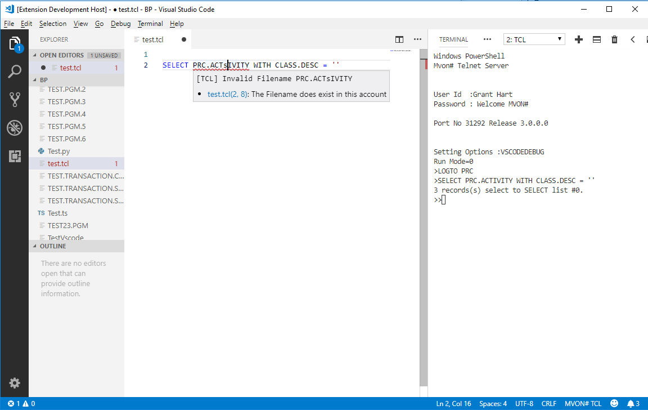Create a new terminal with plus icon
This screenshot has height=410, width=648.
point(579,39)
